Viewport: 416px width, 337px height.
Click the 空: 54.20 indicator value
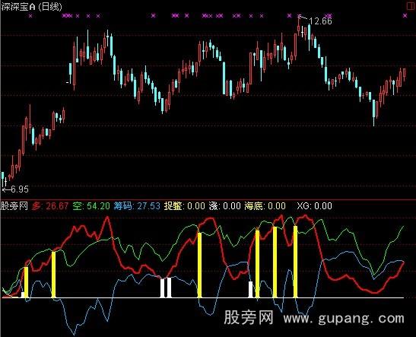click(x=91, y=205)
